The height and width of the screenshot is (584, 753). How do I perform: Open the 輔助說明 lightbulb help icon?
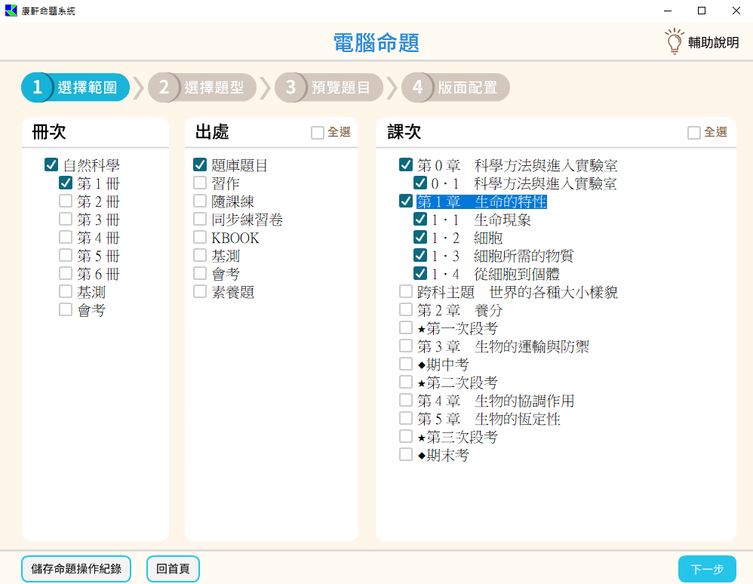click(x=674, y=41)
